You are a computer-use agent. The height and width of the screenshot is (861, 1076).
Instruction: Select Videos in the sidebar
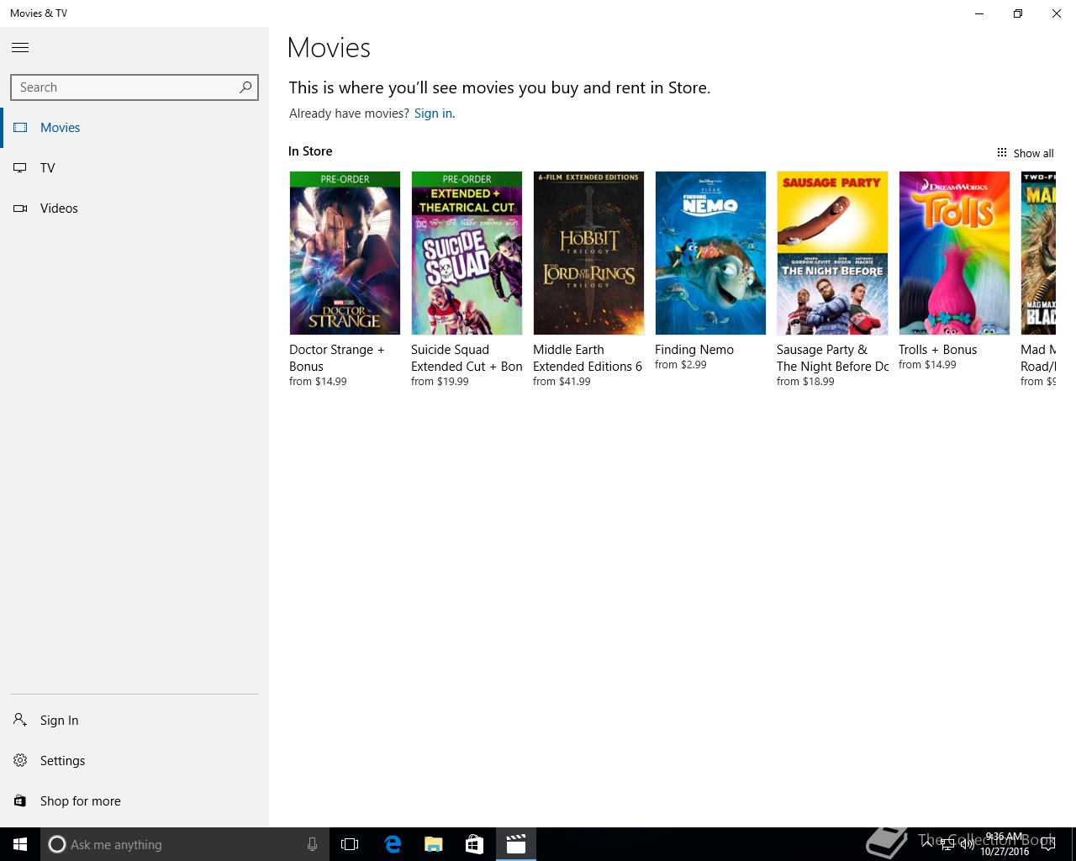(x=134, y=209)
